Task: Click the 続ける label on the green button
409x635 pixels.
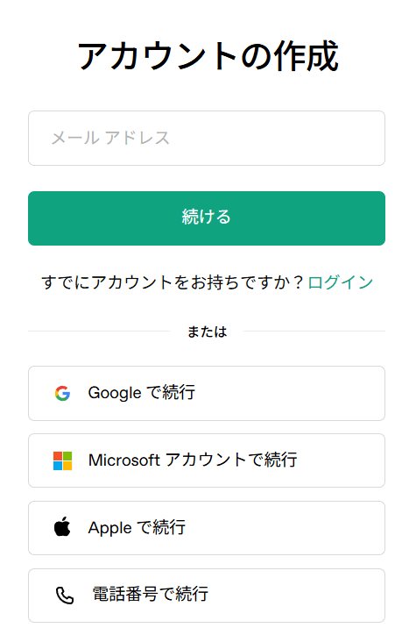Action: tap(207, 217)
